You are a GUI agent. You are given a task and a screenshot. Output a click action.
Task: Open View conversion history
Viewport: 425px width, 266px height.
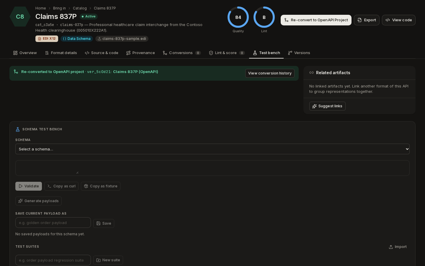coord(270,73)
